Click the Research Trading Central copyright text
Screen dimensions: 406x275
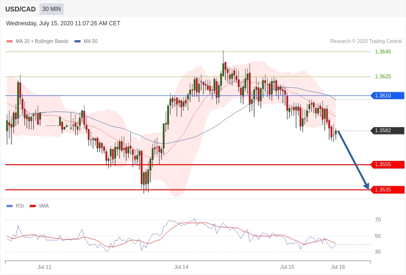pos(366,42)
